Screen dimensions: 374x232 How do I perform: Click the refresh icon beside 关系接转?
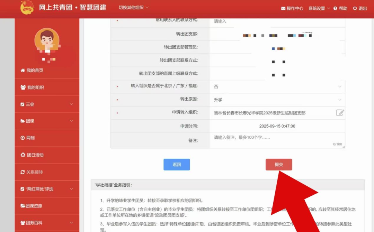tap(23, 172)
